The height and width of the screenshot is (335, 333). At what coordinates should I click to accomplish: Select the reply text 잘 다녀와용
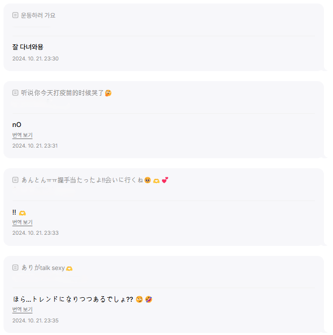pos(28,47)
